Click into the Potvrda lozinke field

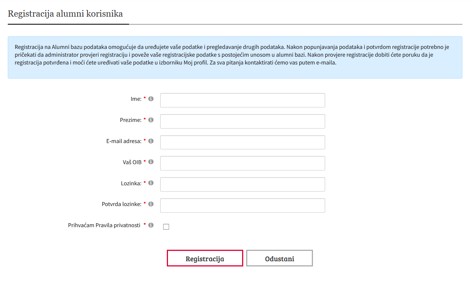tap(242, 206)
